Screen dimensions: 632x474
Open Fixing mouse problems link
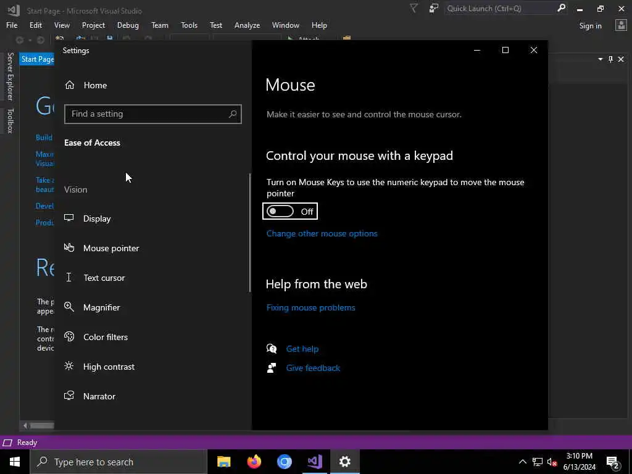[311, 307]
